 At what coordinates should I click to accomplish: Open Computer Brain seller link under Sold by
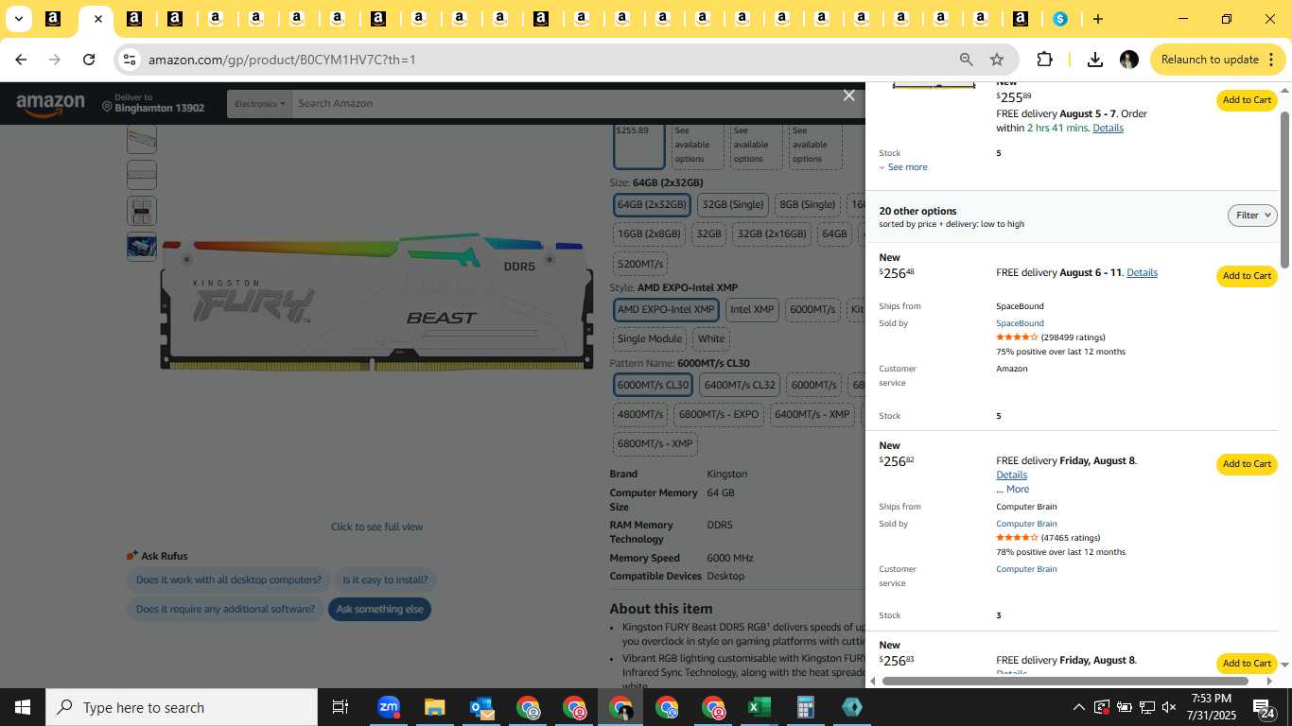[x=1026, y=524]
